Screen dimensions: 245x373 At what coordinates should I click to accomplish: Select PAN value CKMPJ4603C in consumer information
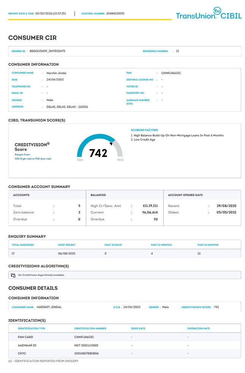pyautogui.click(x=171, y=73)
